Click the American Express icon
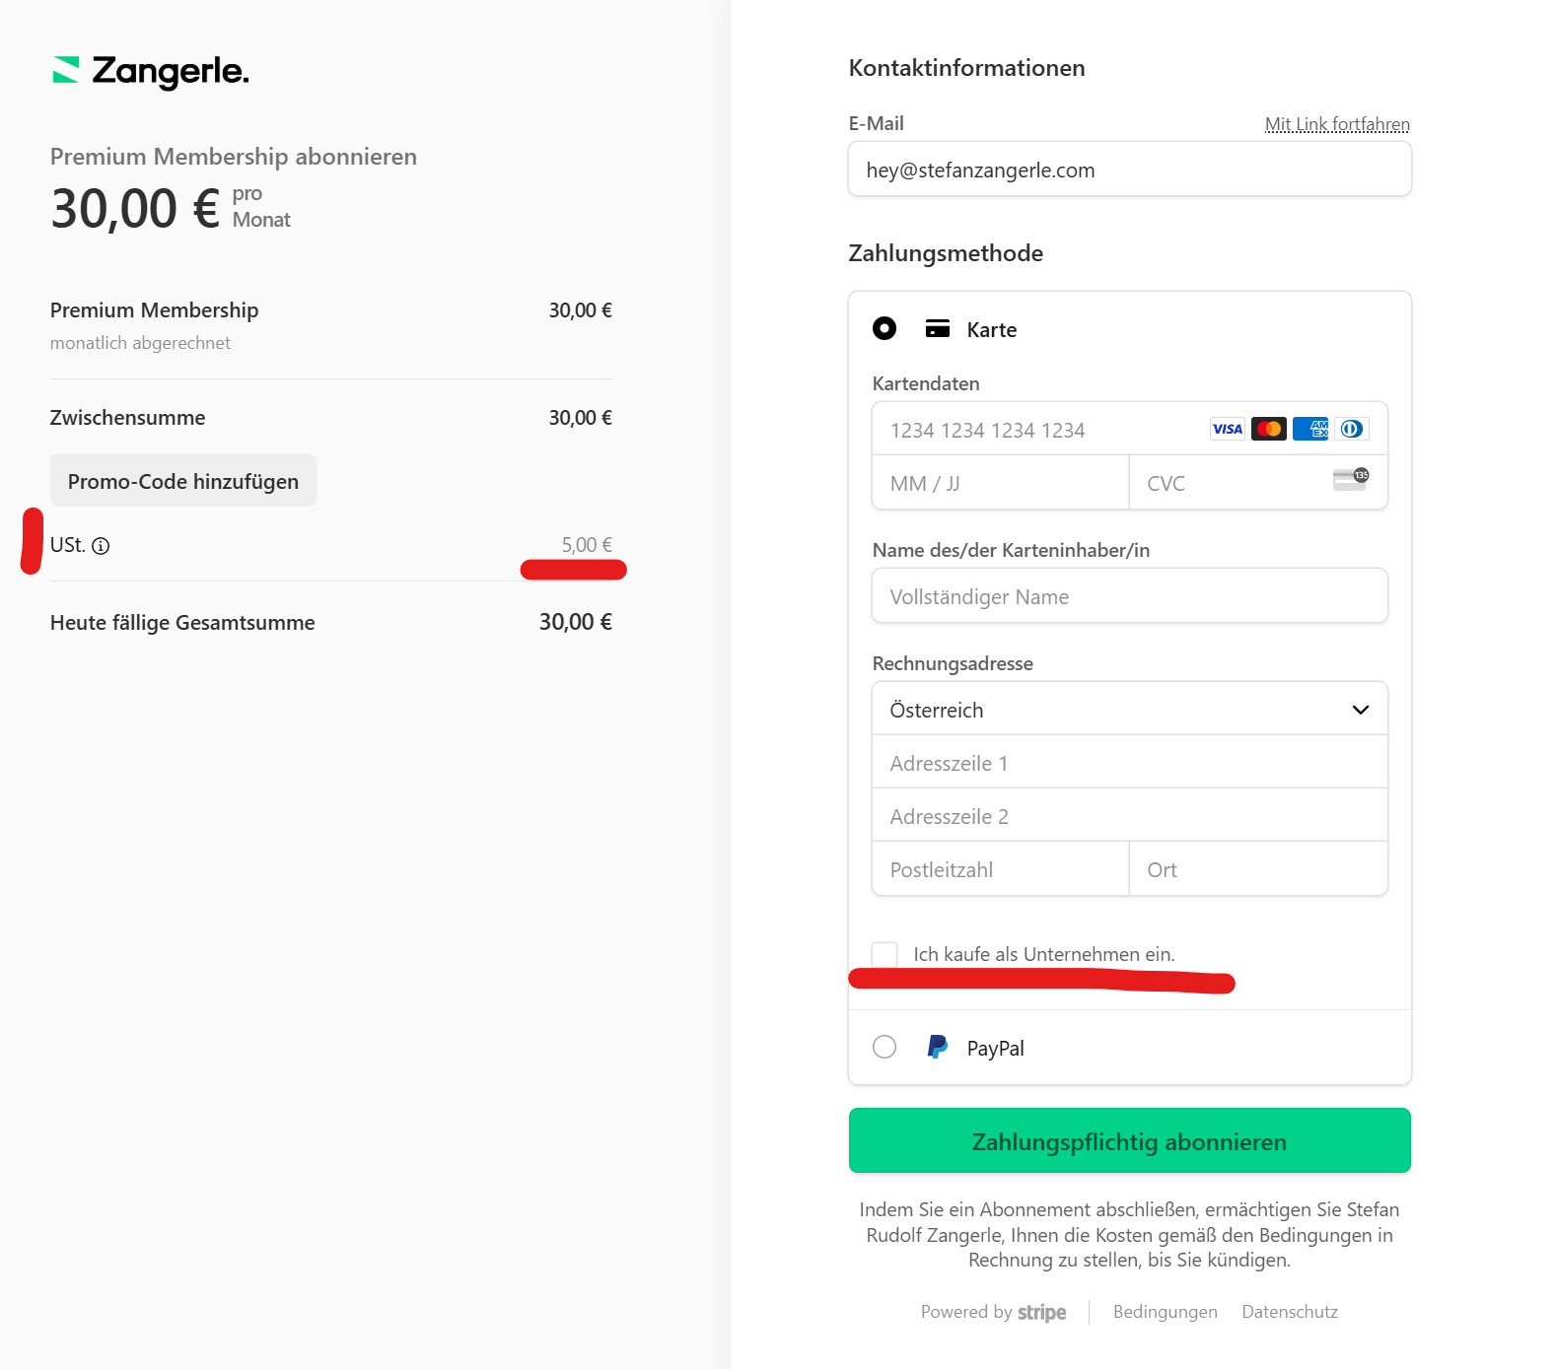This screenshot has height=1369, width=1556. [x=1310, y=429]
